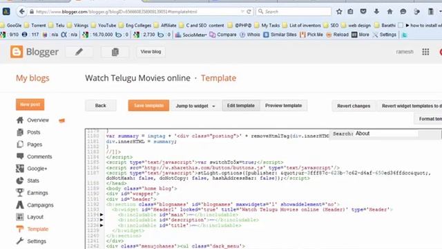Click the View blog button

[x=151, y=52]
